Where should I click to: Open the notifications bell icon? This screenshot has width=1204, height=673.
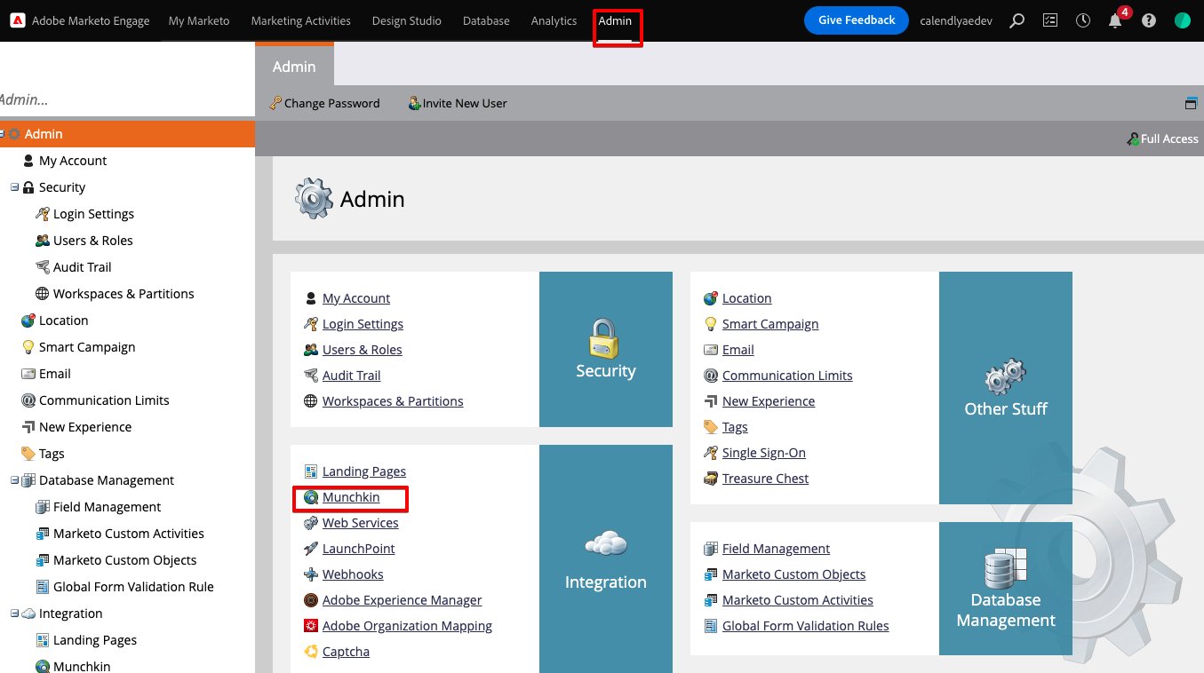(1115, 20)
